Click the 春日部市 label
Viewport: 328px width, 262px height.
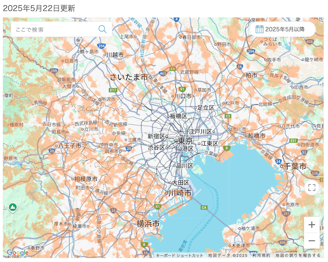[192, 37]
